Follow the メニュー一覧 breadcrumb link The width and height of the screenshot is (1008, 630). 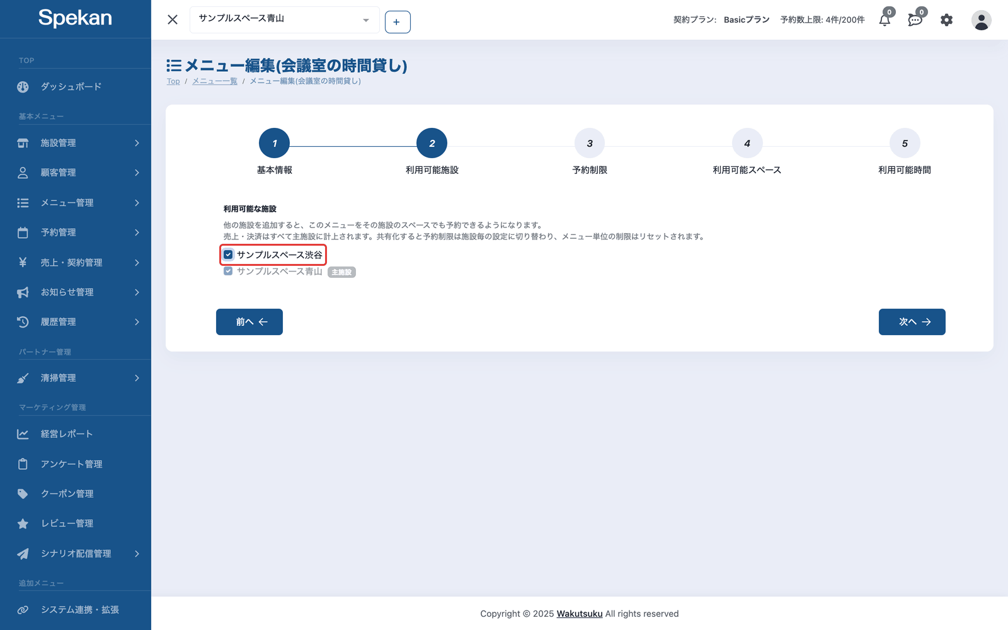pos(215,81)
